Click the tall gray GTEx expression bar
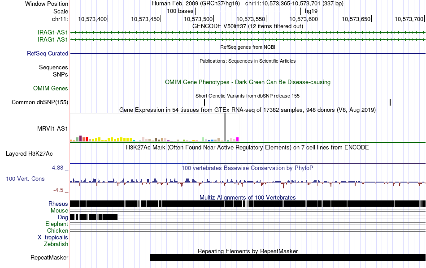Viewport: 426px width, 268px height. click(225, 128)
